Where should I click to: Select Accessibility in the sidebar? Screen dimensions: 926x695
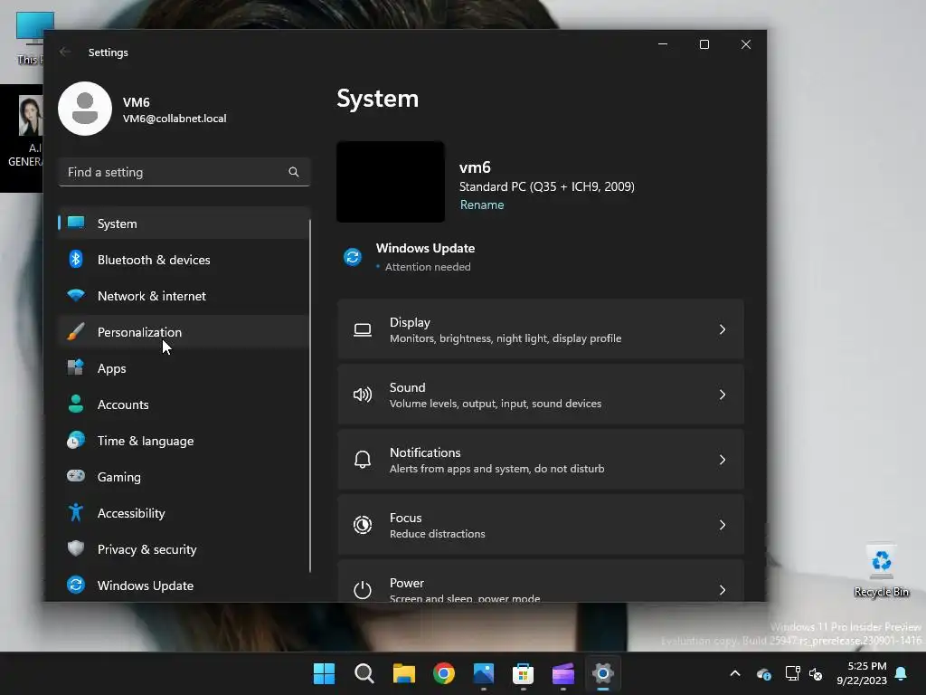pos(184,513)
